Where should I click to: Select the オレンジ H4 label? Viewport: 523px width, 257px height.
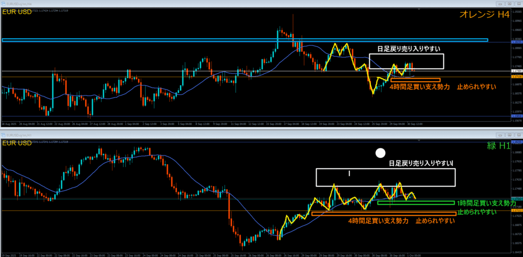[x=485, y=14]
